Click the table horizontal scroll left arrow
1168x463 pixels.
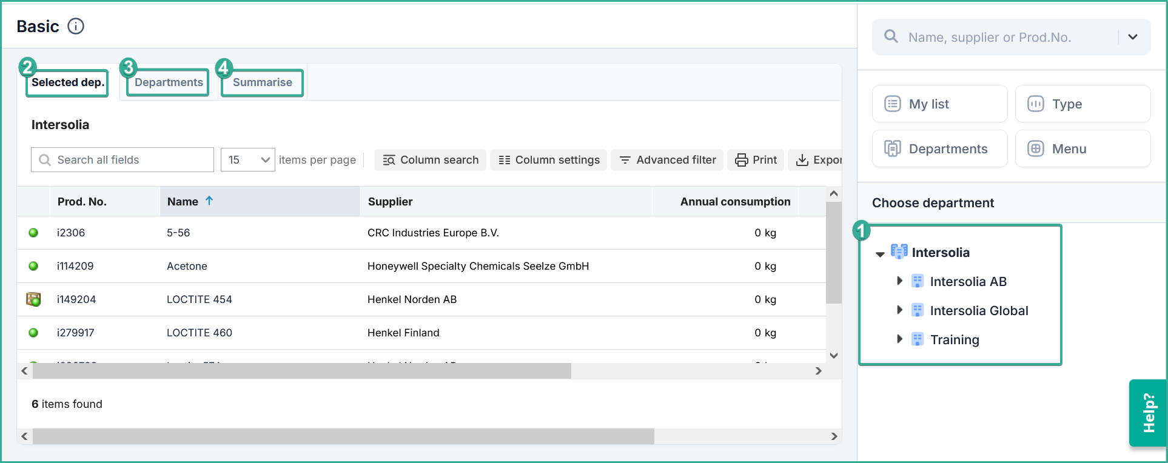pos(24,371)
